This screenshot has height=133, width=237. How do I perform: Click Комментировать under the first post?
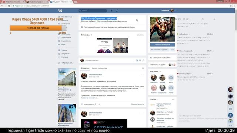click(x=137, y=104)
